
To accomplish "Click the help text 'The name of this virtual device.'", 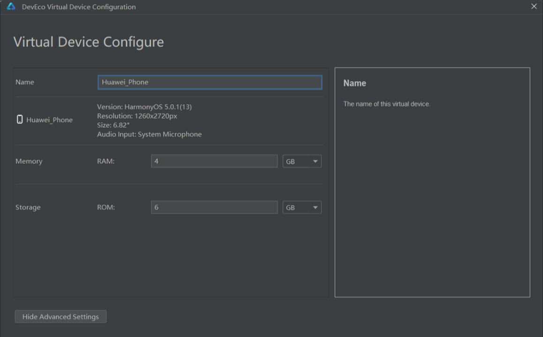I will pos(387,104).
